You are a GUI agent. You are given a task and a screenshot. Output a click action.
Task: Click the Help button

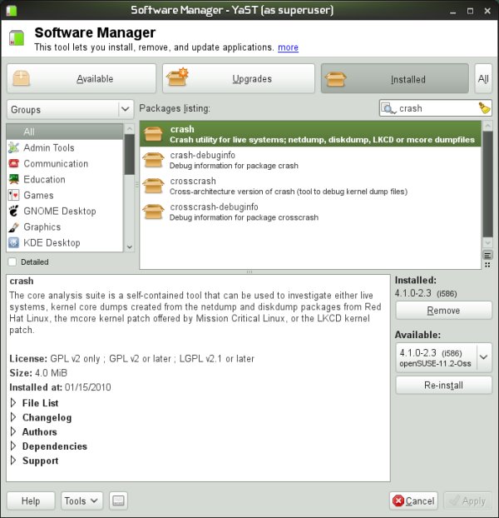tap(31, 501)
